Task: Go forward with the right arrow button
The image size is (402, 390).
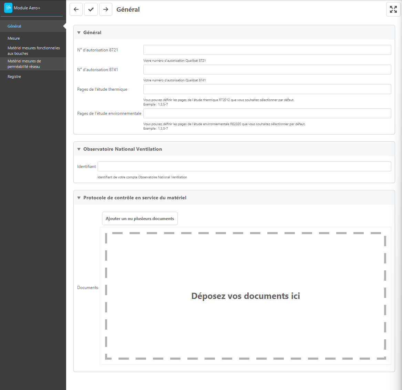Action: [x=106, y=10]
